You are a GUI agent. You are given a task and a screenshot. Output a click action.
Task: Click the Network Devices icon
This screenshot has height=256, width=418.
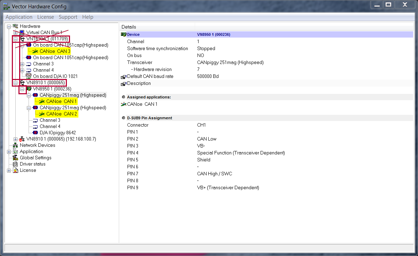click(x=15, y=145)
